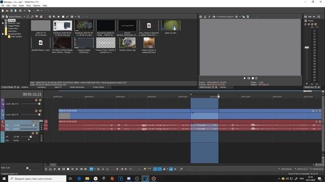
Task: Save the preview snapshot to file
Action: [x=248, y=17]
